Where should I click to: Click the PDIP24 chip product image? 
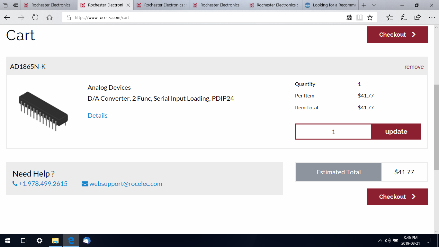(x=43, y=111)
